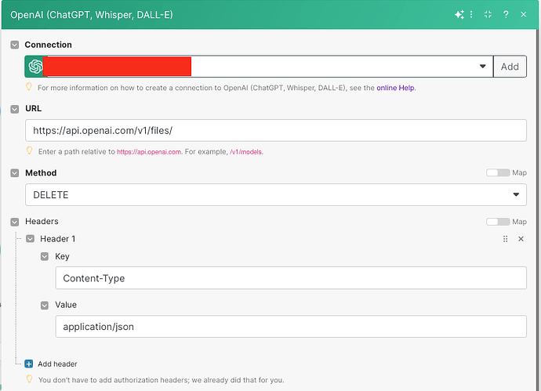Click the OpenAI logo in the connection field
Screen dimensions: 541x391
coord(35,67)
